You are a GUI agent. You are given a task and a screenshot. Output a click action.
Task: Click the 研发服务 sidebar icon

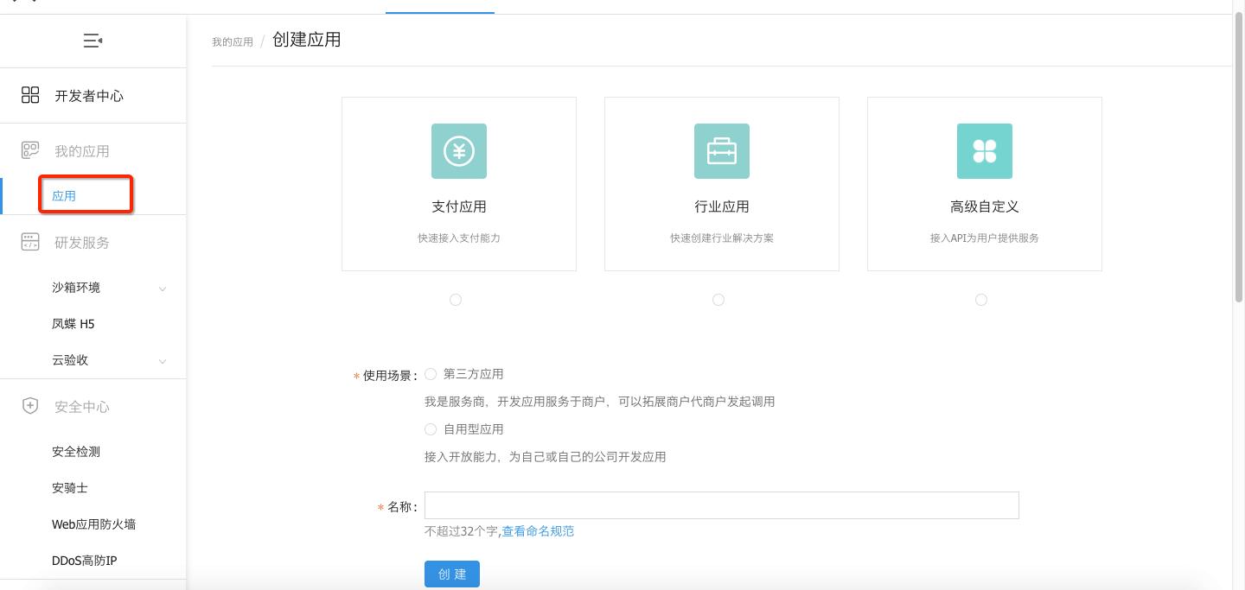coord(30,242)
